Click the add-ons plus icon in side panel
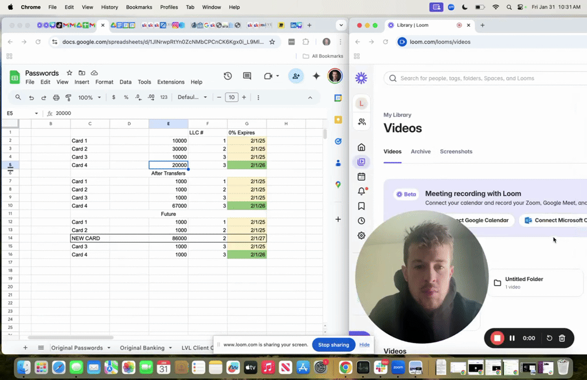The image size is (587, 380). (x=338, y=219)
